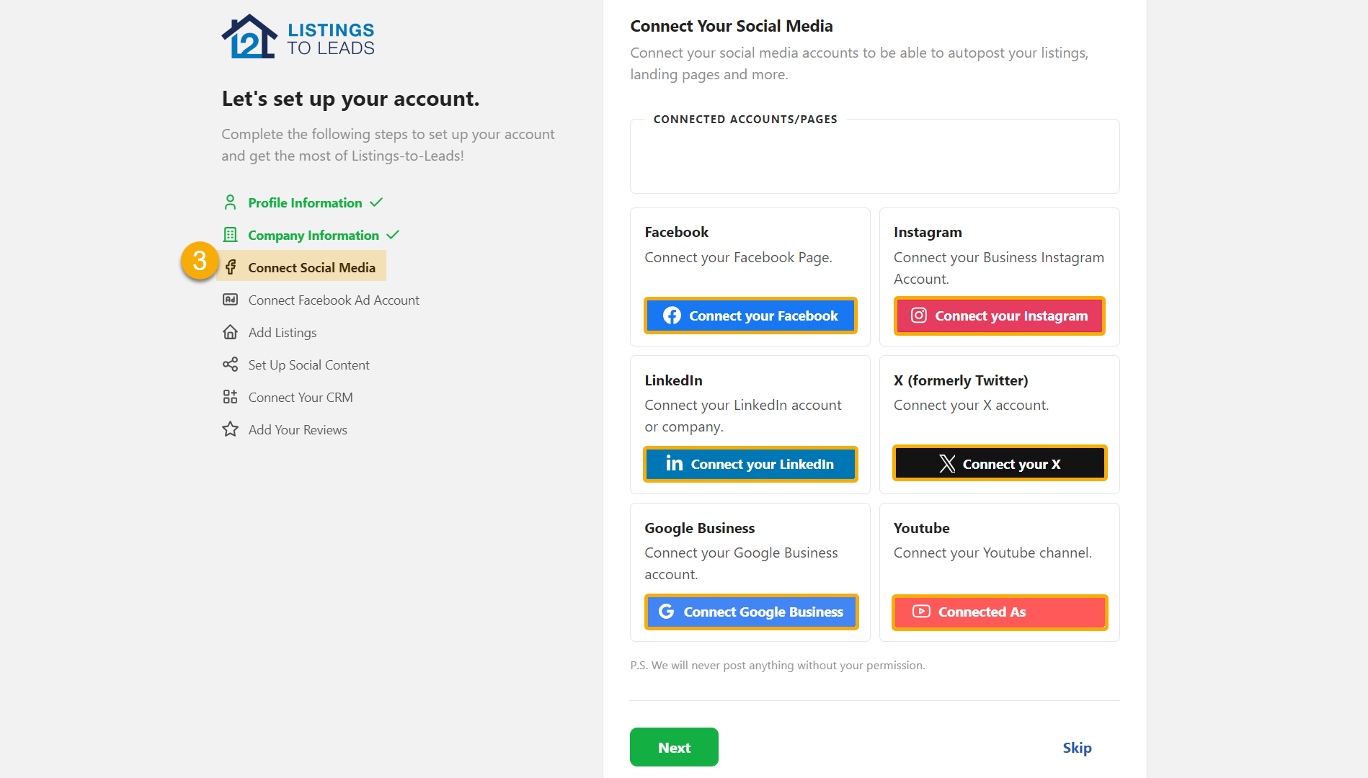Viewport: 1368px width, 778px height.
Task: Click the Ad icon for Facebook Ad Account
Action: click(230, 300)
